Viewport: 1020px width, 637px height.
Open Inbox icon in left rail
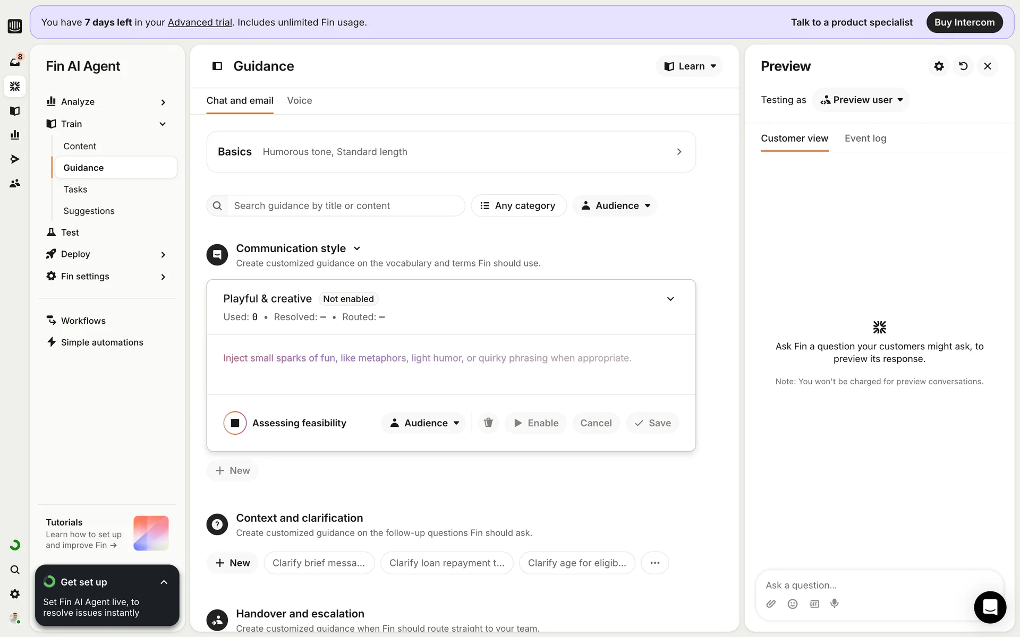(x=15, y=62)
